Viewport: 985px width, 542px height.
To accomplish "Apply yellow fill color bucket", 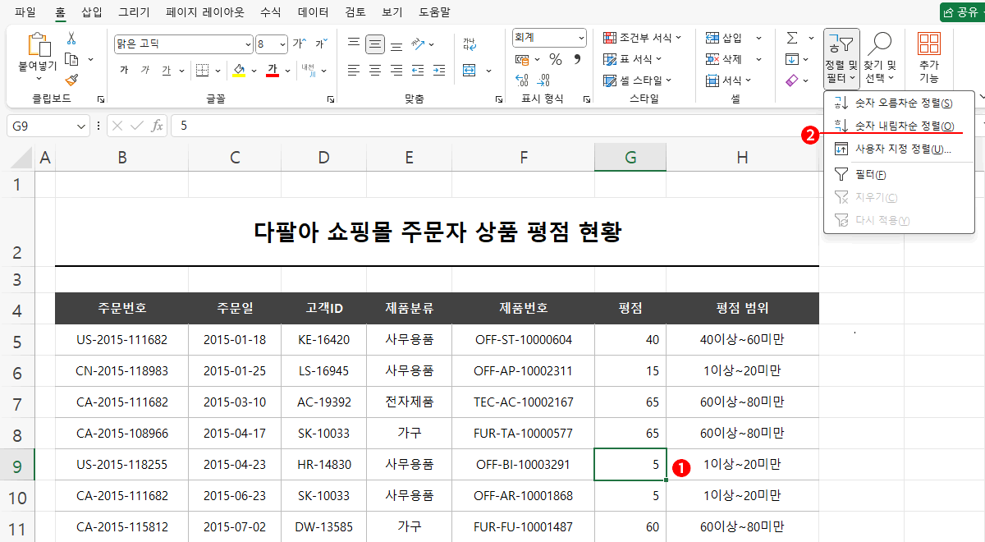I will coord(239,71).
